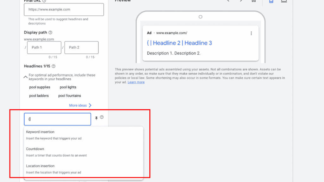
Task: Choose Countdown from the dropdown
Action: pyautogui.click(x=84, y=152)
